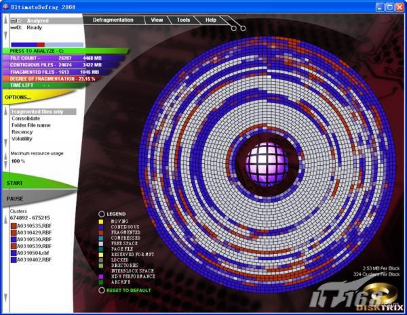407x315 pixels.
Task: Click up arrow of the defrag method list
Action: pyautogui.click(x=5, y=112)
